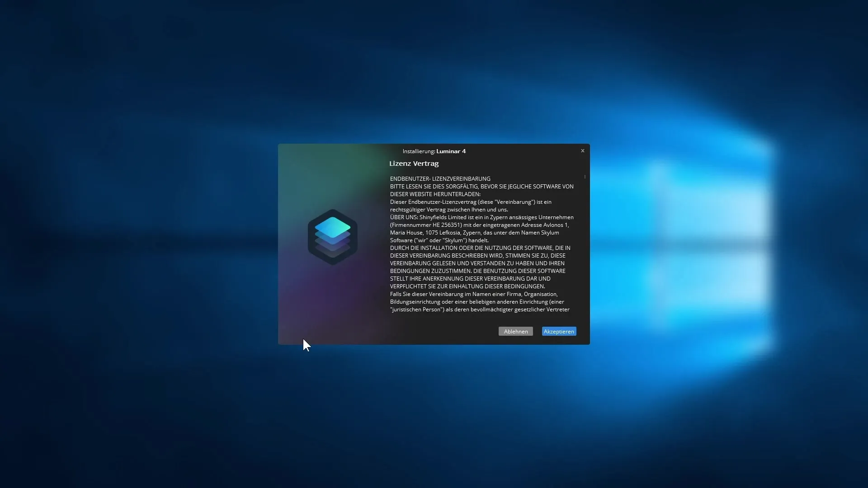Click the line 'VERPFLICHTET SIE ZUR EINHALTUNG DIESER BEDINGUNGEN.'
868x488 pixels.
(x=467, y=286)
